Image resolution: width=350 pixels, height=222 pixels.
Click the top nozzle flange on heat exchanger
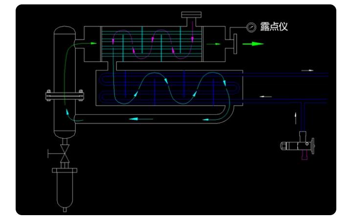tap(191, 15)
